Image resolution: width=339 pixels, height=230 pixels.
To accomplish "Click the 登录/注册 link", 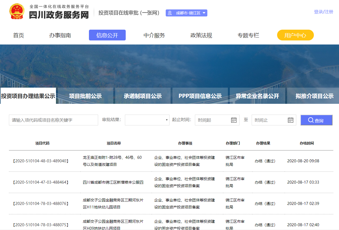I will tap(323, 12).
